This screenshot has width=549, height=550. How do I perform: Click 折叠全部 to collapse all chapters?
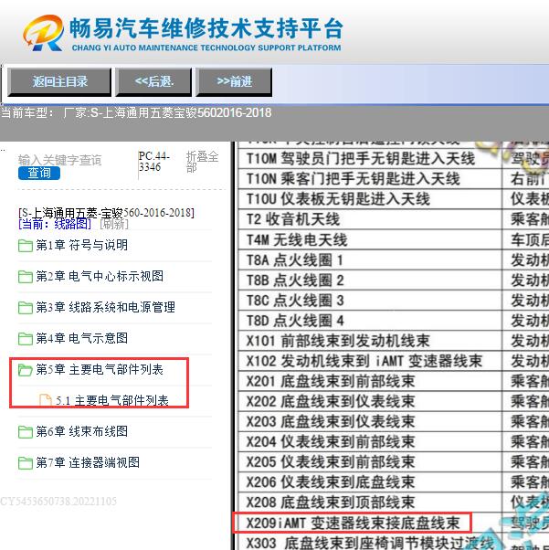tap(202, 162)
